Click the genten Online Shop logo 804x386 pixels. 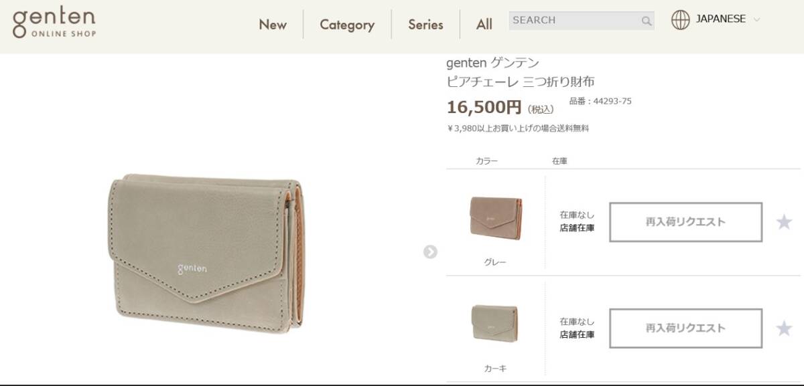tap(54, 23)
